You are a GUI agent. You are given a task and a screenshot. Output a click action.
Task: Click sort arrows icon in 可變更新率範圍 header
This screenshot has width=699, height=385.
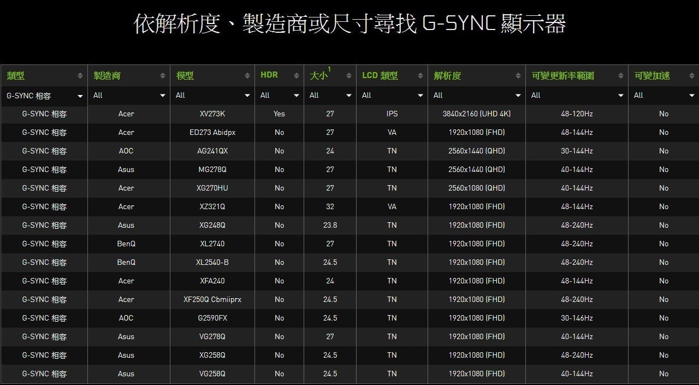pos(621,76)
